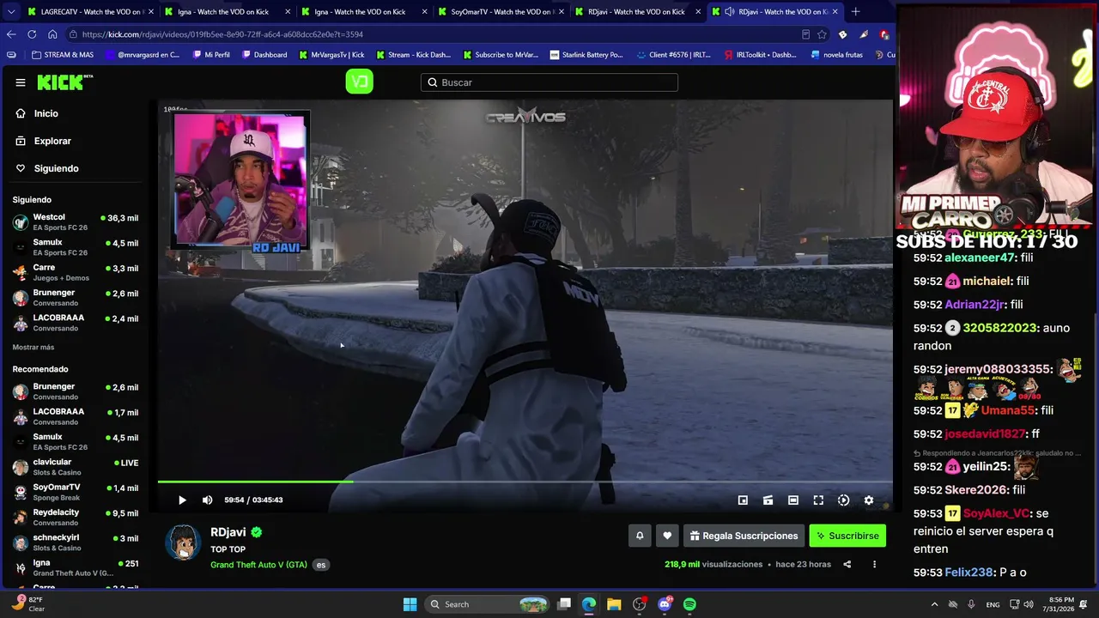Open File Explorer from the taskbar
Viewport: 1099px width, 618px height.
click(614, 604)
